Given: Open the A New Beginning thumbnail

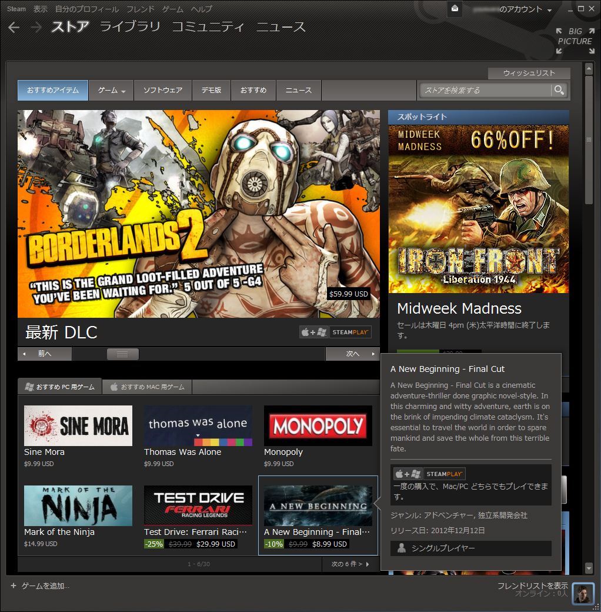Looking at the screenshot, I should tap(318, 505).
